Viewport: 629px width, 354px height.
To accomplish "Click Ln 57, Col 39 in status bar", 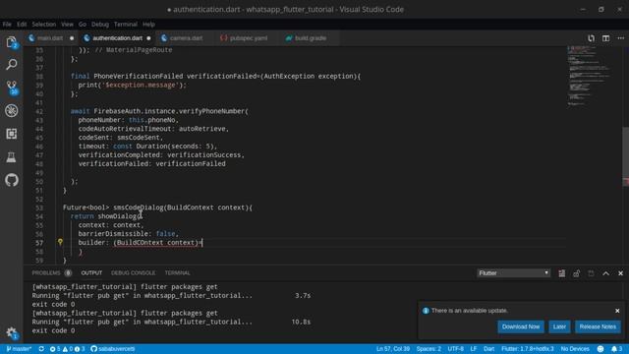I will click(393, 349).
